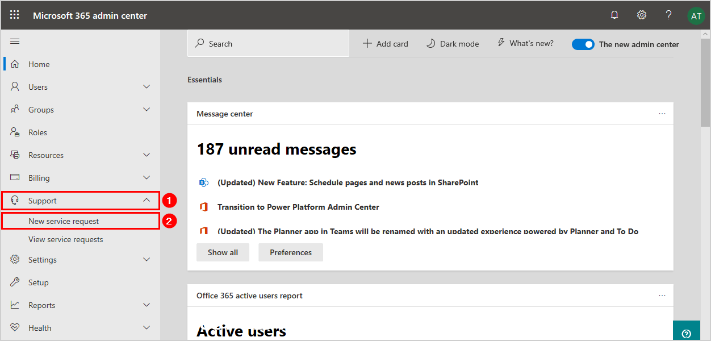Click SharePoint icon beside Schedule pages message

click(x=204, y=182)
